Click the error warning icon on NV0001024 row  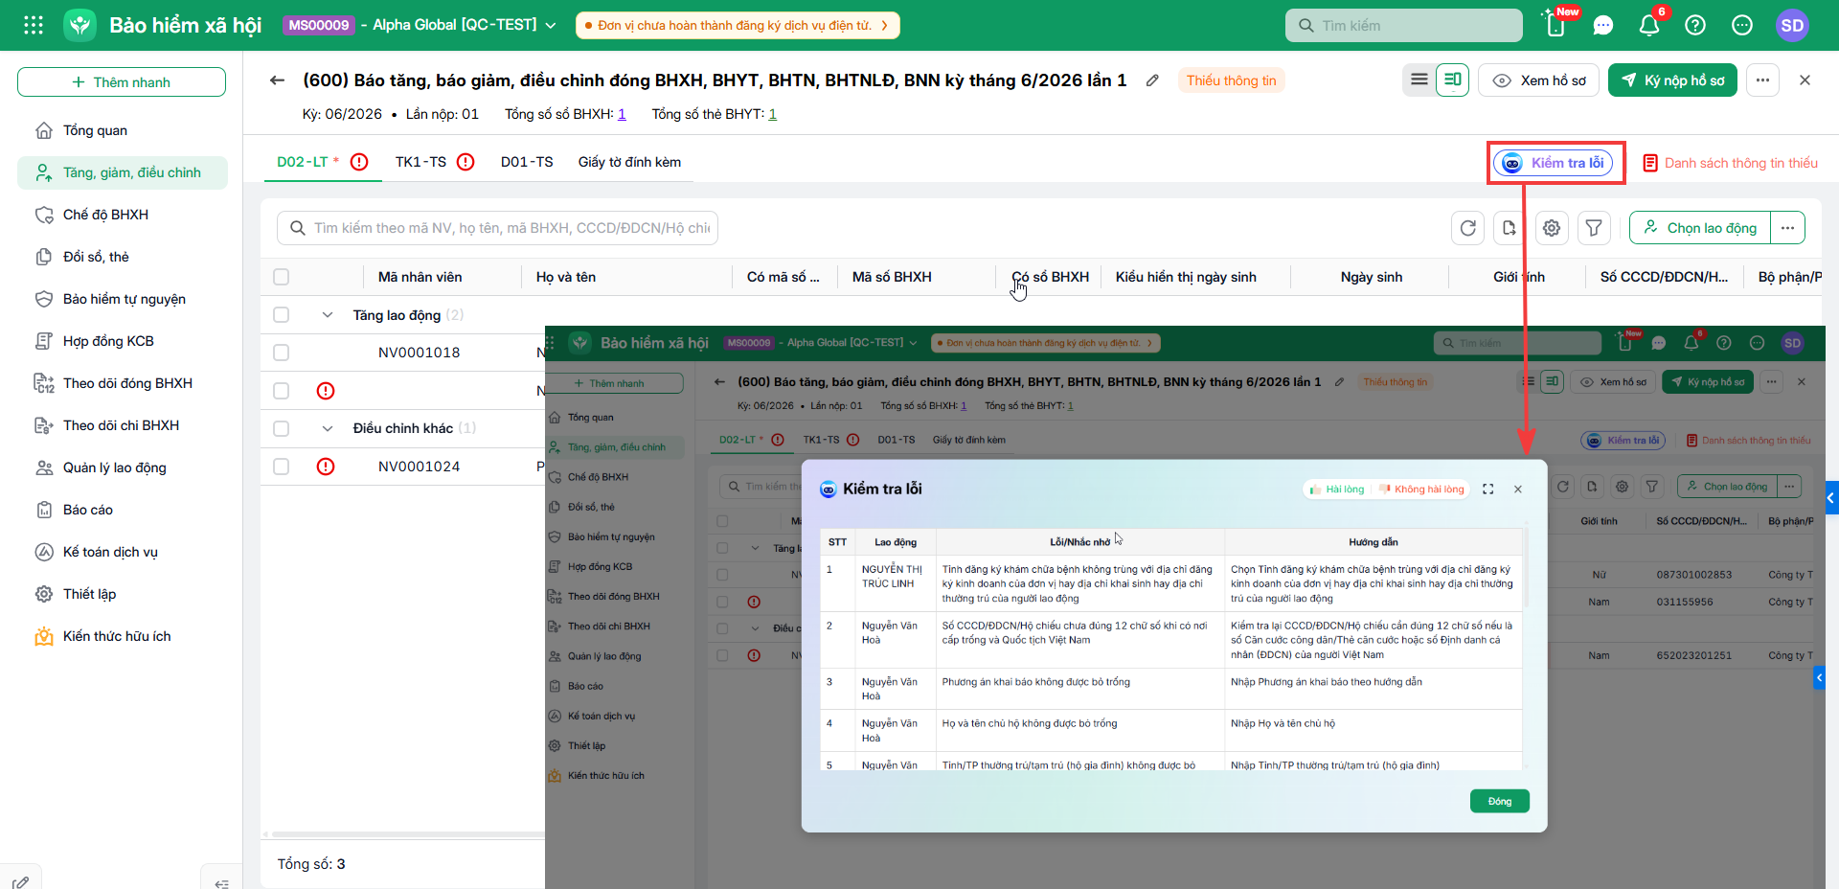click(x=326, y=467)
